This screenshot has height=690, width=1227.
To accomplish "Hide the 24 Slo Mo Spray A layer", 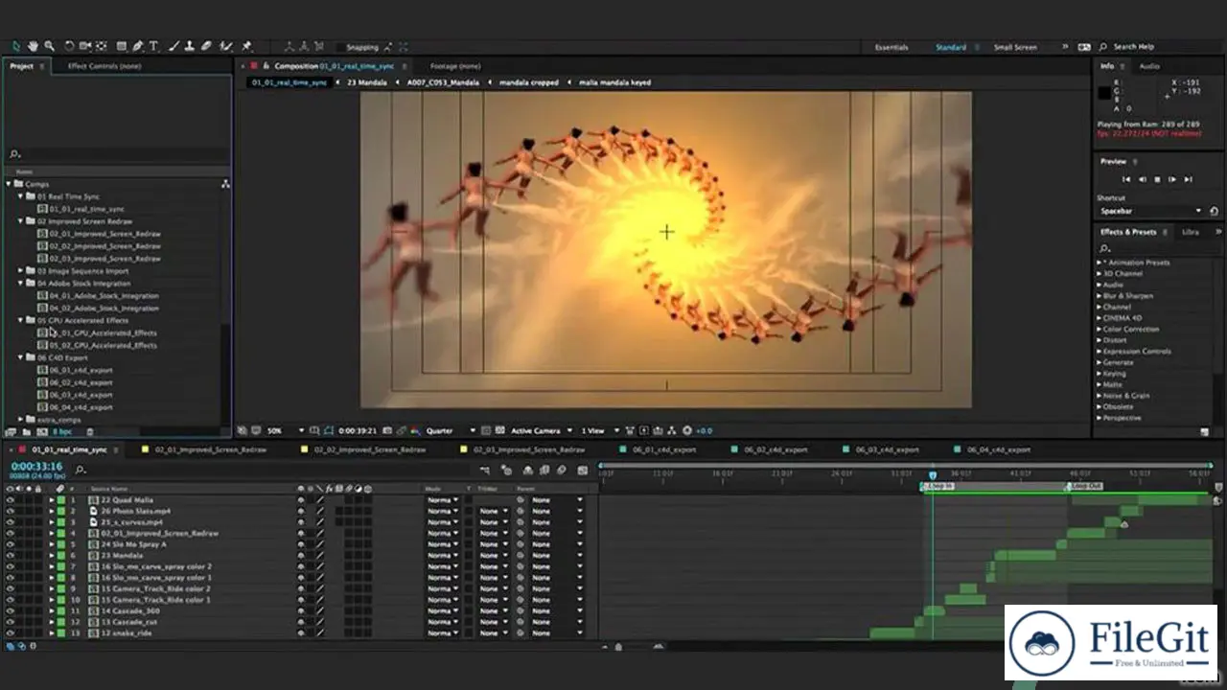I will point(10,544).
